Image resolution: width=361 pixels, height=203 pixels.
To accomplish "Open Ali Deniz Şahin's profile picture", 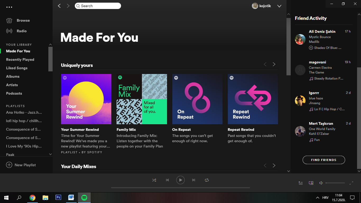I will click(300, 39).
